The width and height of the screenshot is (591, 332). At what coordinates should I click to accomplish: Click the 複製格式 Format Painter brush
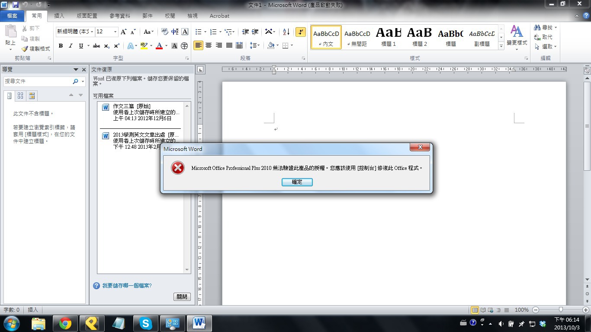coord(25,49)
